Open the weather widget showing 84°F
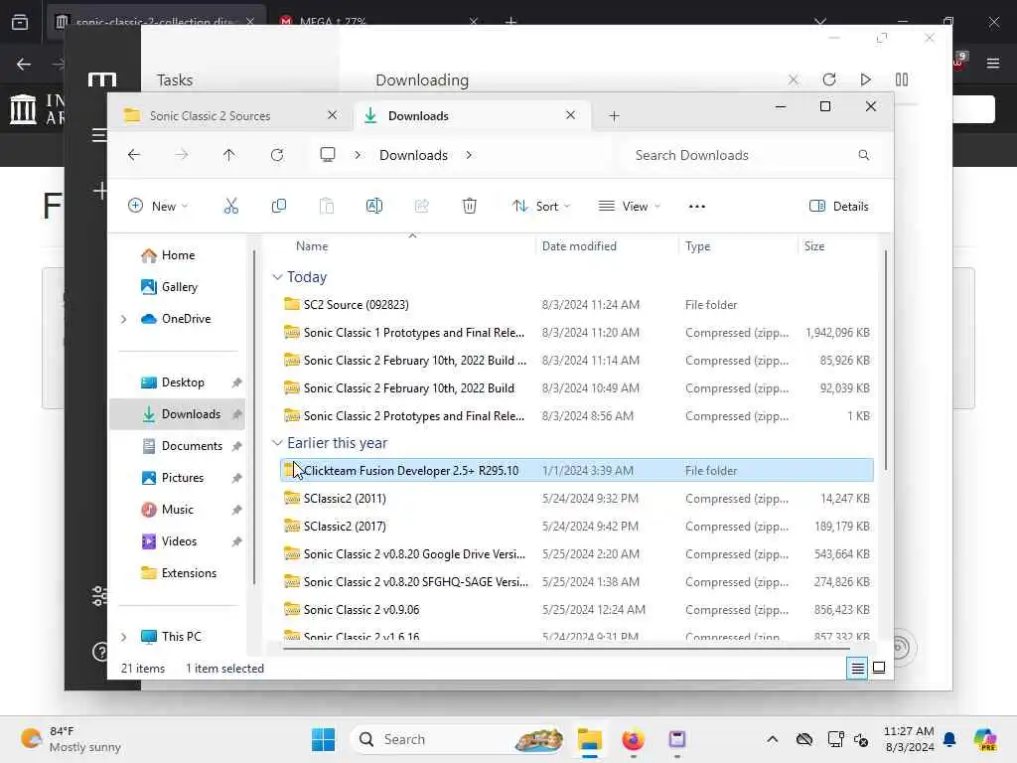 pyautogui.click(x=72, y=739)
